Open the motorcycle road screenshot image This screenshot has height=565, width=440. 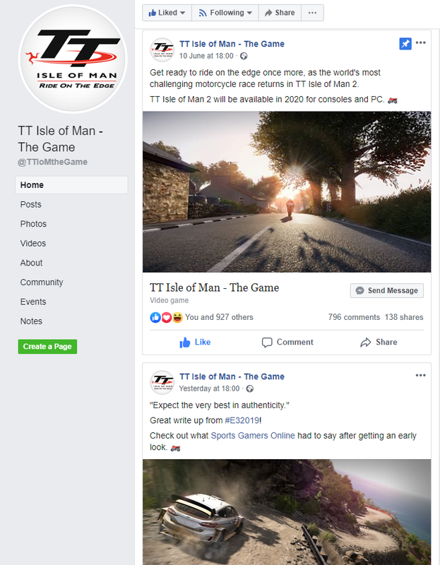point(287,191)
